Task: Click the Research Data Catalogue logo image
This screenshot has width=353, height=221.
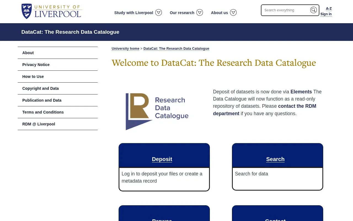Action: [x=157, y=111]
